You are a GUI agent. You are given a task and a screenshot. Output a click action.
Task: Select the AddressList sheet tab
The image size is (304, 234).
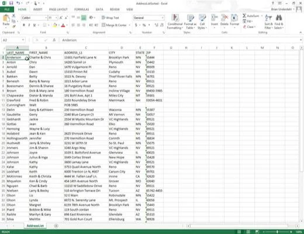[x=35, y=226]
